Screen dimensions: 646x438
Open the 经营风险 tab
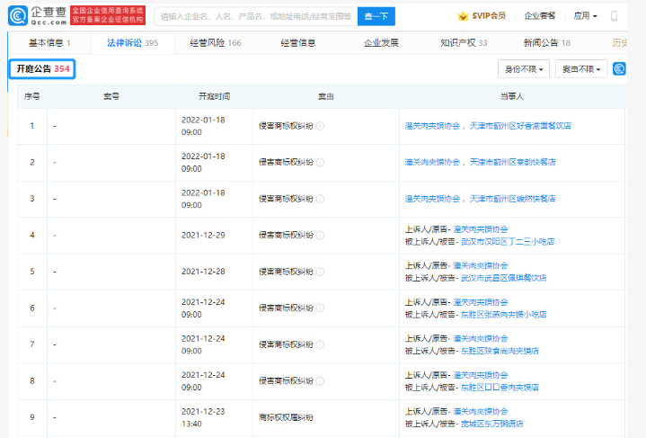[216, 43]
